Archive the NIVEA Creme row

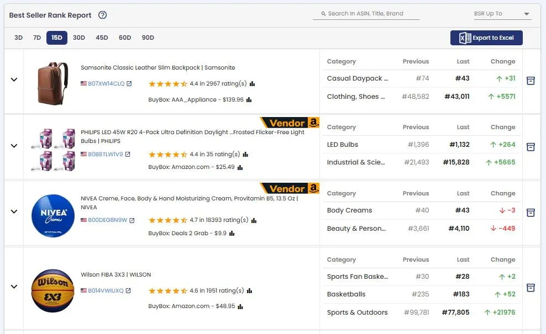click(x=531, y=213)
